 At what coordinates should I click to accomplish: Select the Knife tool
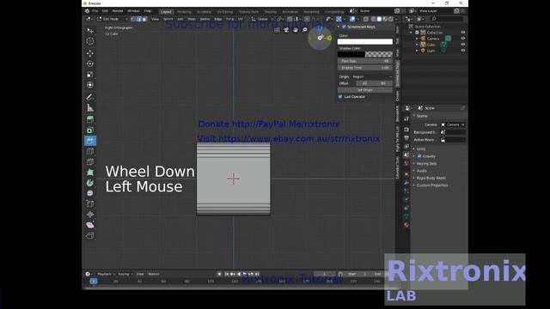pyautogui.click(x=90, y=161)
